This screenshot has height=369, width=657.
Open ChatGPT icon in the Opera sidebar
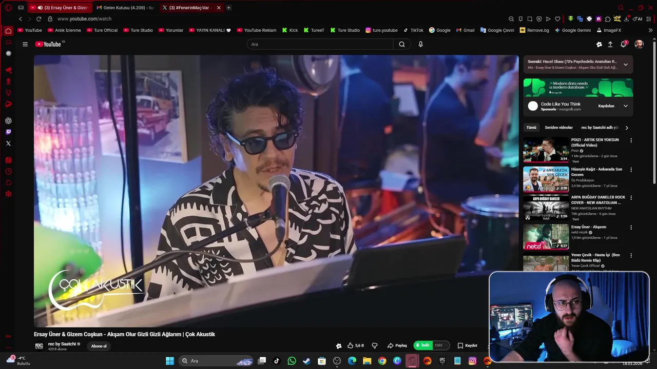coord(8,121)
